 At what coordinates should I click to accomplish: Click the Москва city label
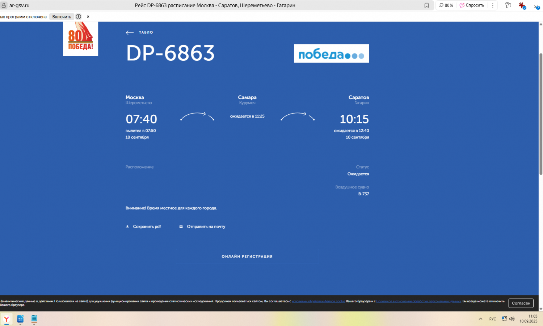point(135,97)
